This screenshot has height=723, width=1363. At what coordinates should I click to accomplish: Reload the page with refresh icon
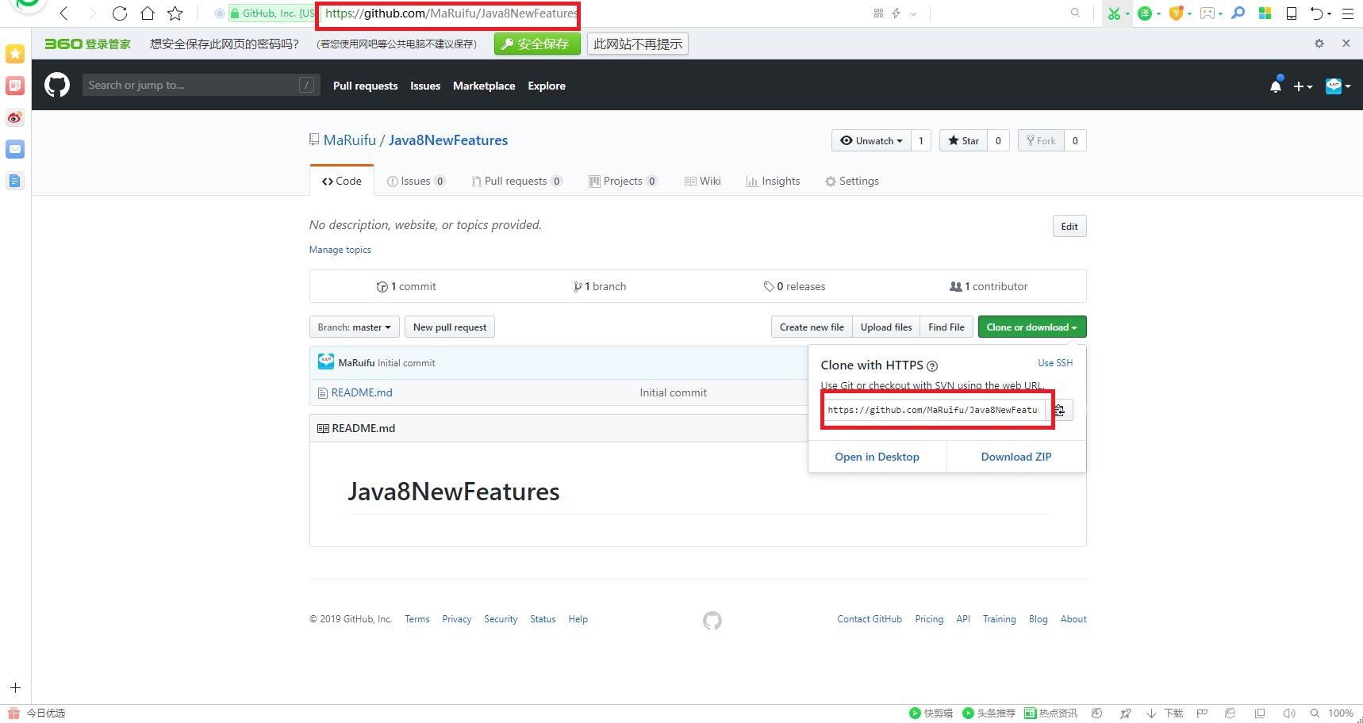click(120, 13)
